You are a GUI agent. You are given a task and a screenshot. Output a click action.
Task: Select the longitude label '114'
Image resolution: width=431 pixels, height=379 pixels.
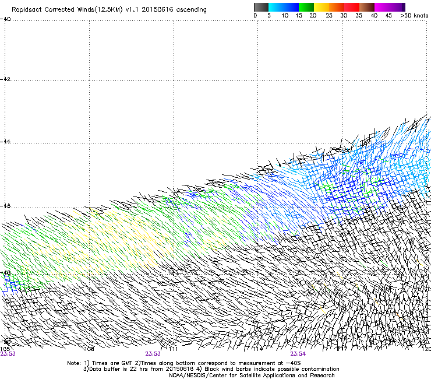[x=258, y=349]
